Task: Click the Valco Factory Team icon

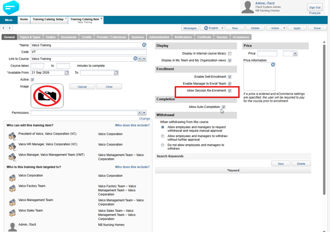Action: coord(12,188)
